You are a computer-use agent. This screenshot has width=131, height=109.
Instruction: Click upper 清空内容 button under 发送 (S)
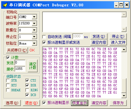coord(99,42)
